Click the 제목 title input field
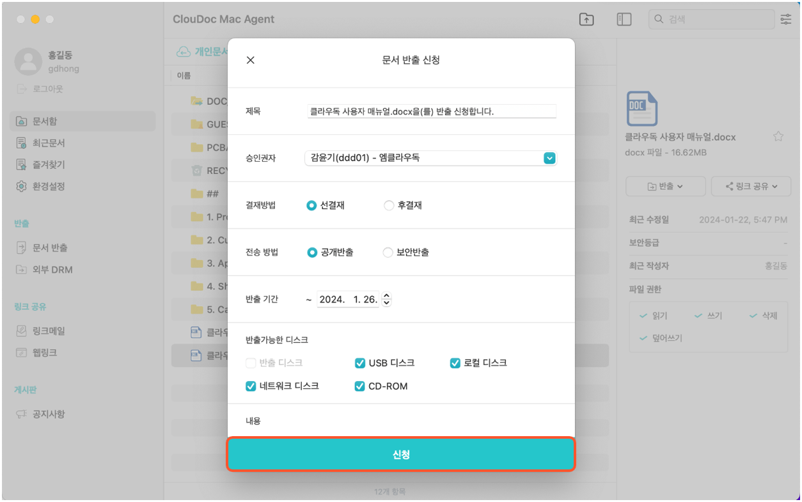 click(432, 111)
